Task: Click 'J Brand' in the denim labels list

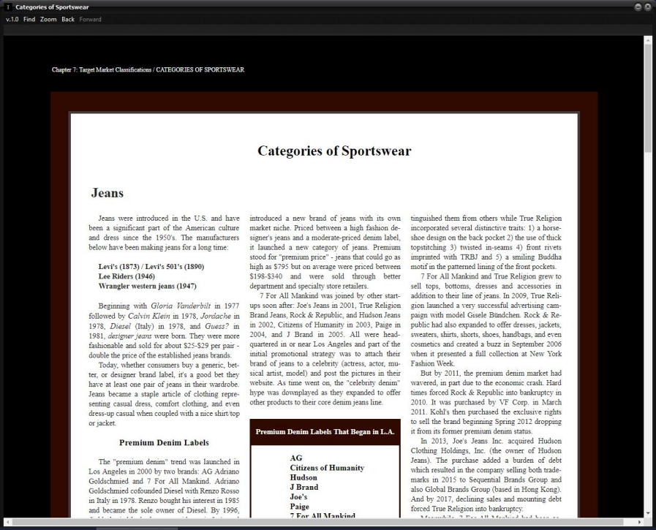Action: [304, 487]
